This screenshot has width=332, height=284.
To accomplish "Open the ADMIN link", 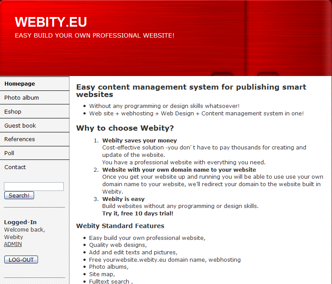I will (x=13, y=244).
